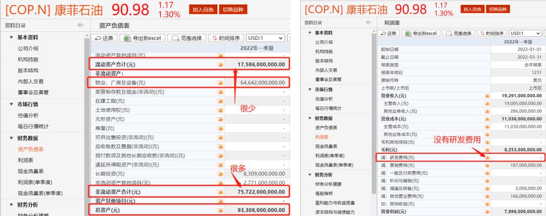Open 盈利能力与收益质量 in sidebar
The height and width of the screenshot is (216, 546).
pos(335,203)
